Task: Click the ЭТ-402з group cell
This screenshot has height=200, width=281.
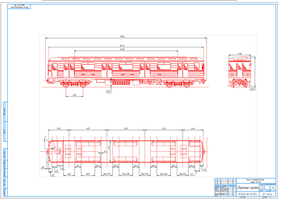Action: click(x=267, y=194)
